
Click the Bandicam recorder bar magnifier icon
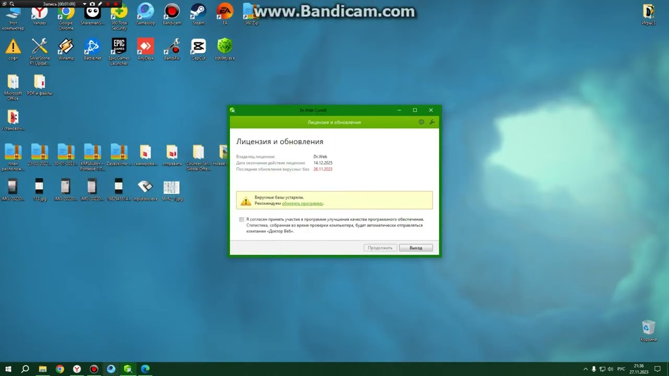12,4
